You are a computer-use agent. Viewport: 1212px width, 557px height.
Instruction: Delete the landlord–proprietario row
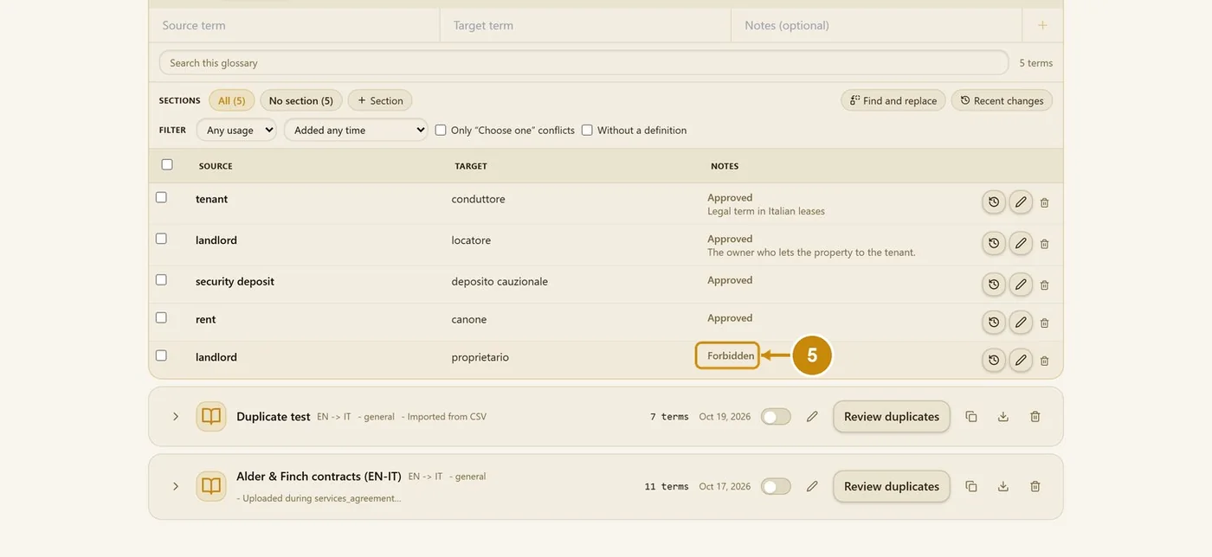click(1044, 361)
